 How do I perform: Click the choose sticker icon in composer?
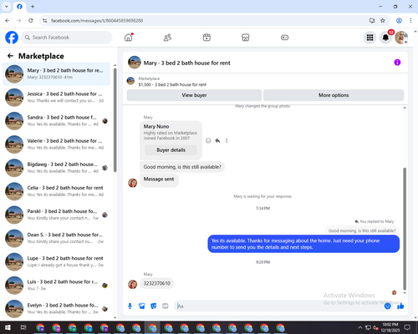click(154, 306)
